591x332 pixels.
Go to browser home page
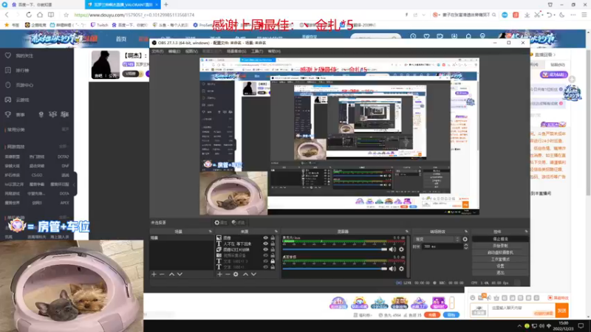[40, 15]
